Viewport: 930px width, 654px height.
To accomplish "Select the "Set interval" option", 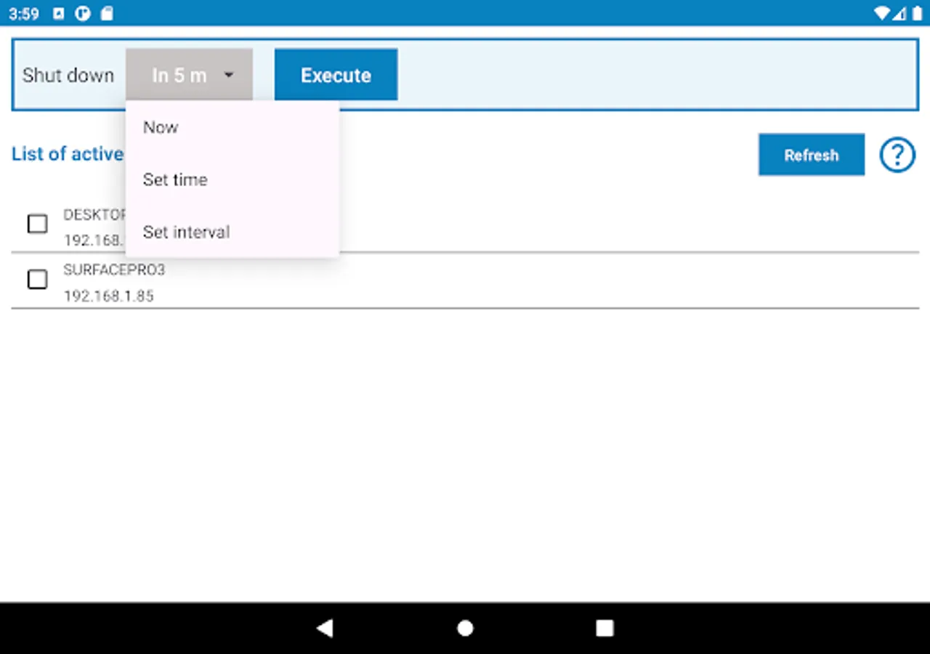I will point(186,232).
